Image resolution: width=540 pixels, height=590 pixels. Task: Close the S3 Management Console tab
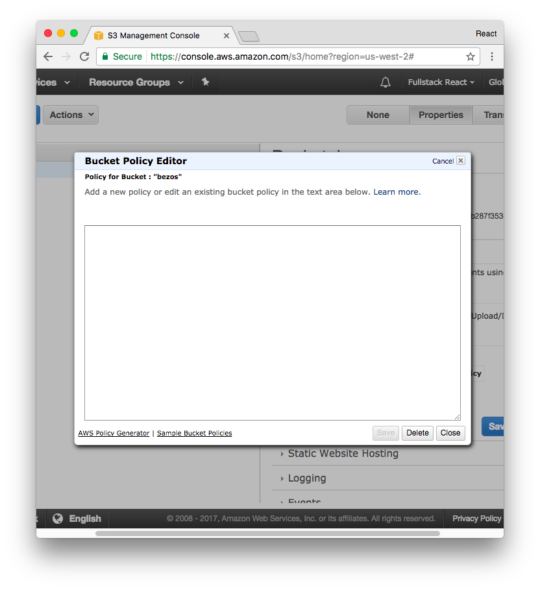[226, 36]
